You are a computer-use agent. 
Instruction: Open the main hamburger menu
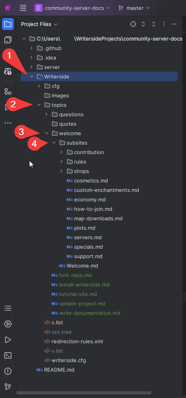click(23, 8)
